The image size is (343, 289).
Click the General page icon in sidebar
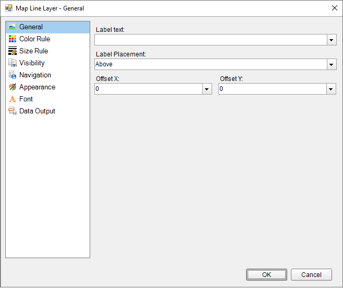[x=13, y=27]
